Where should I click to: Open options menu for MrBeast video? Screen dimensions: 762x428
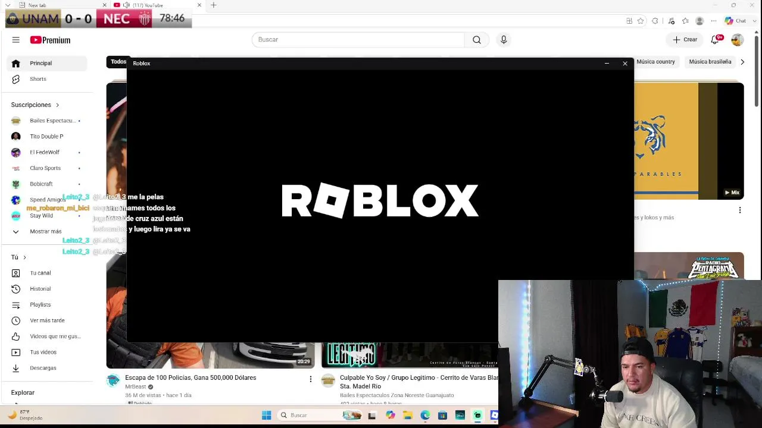[310, 379]
